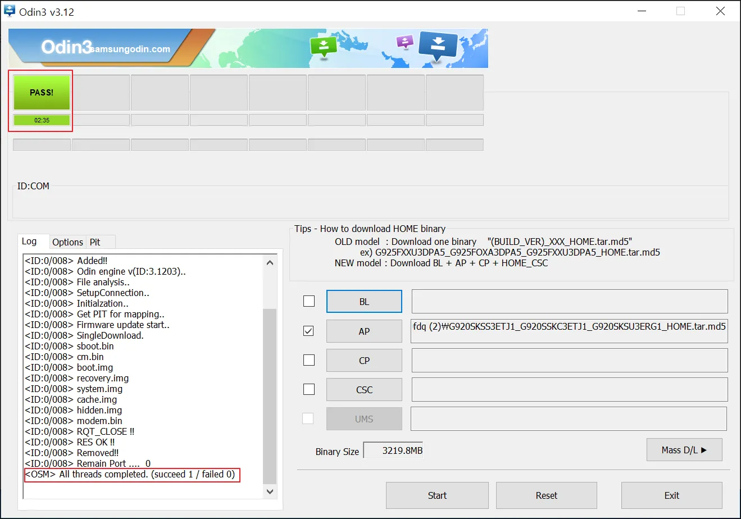Click the 'boot.img' log line
The image size is (741, 519).
(x=69, y=367)
